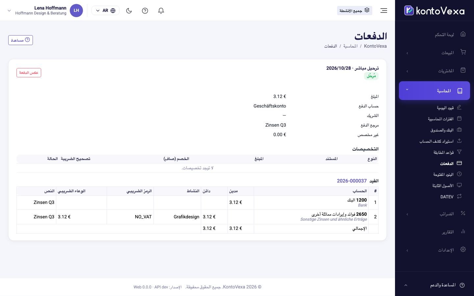The height and width of the screenshot is (296, 474).
Task: Click the 0.00 € unallocated amount
Action: [x=279, y=135]
